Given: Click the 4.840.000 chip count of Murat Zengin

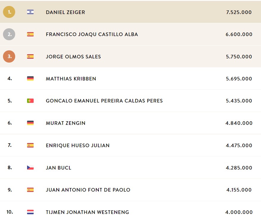Looking at the screenshot, I should [x=239, y=123].
